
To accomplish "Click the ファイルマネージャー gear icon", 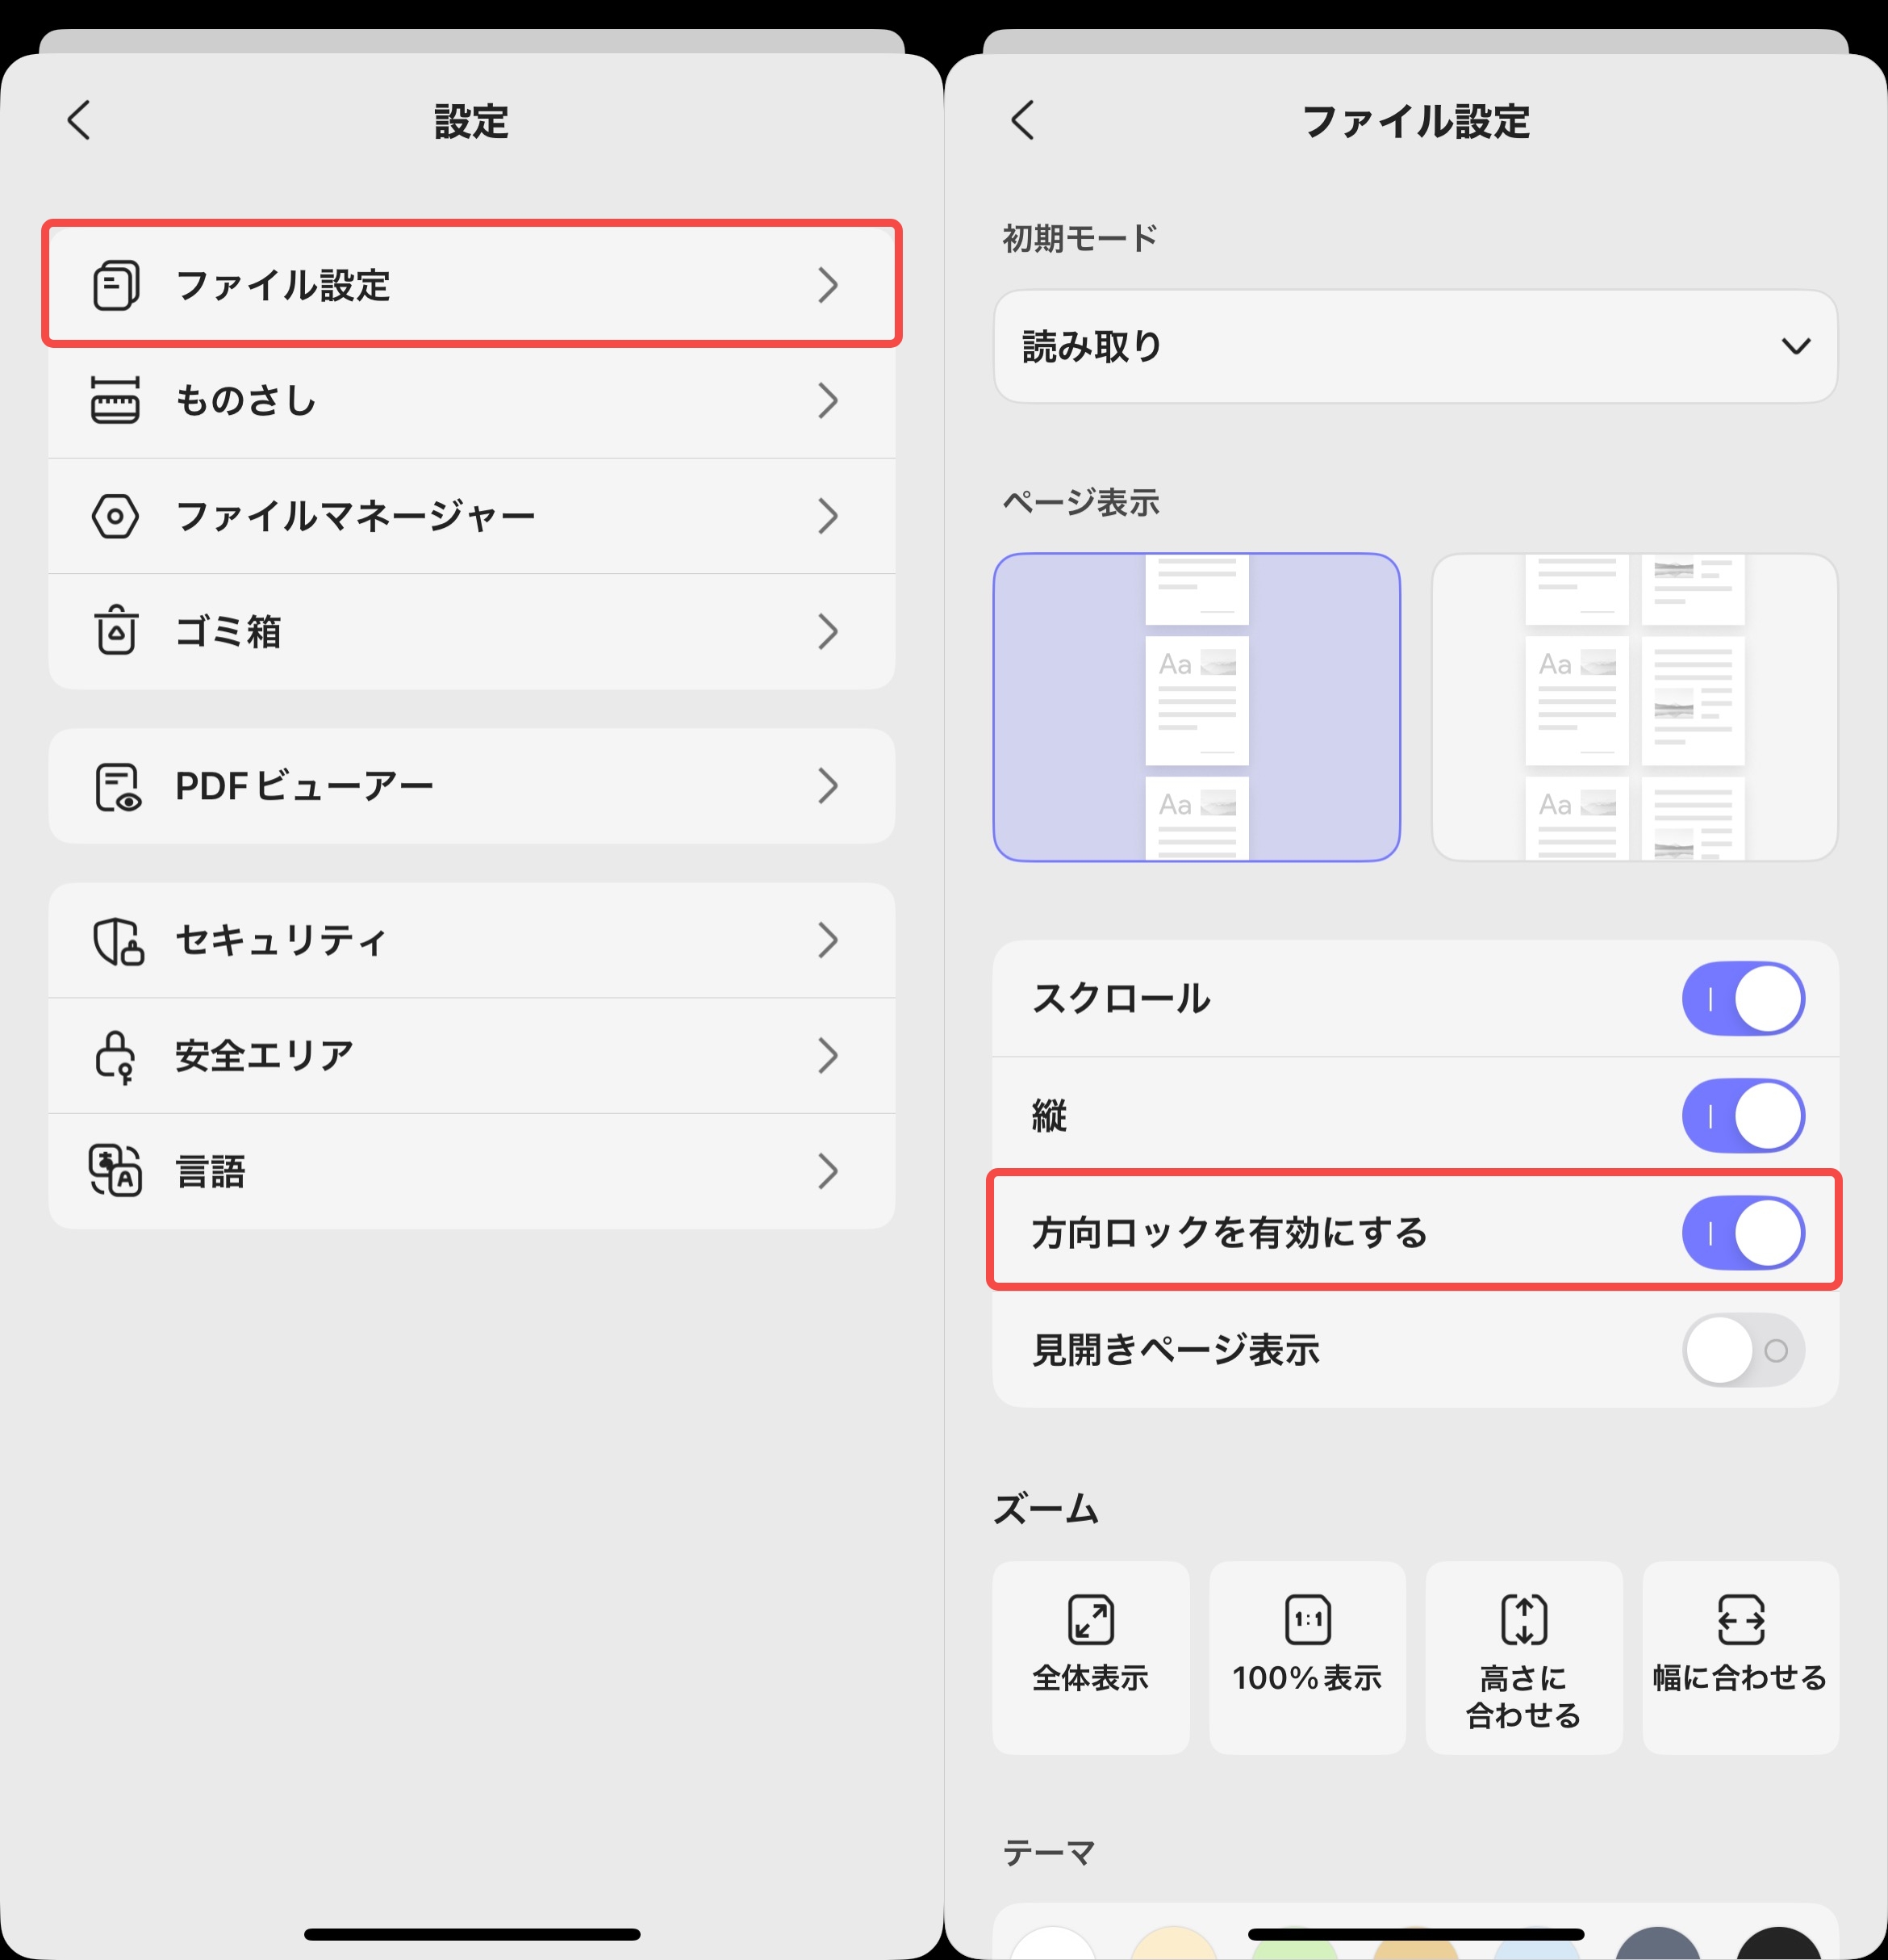I will (x=115, y=516).
